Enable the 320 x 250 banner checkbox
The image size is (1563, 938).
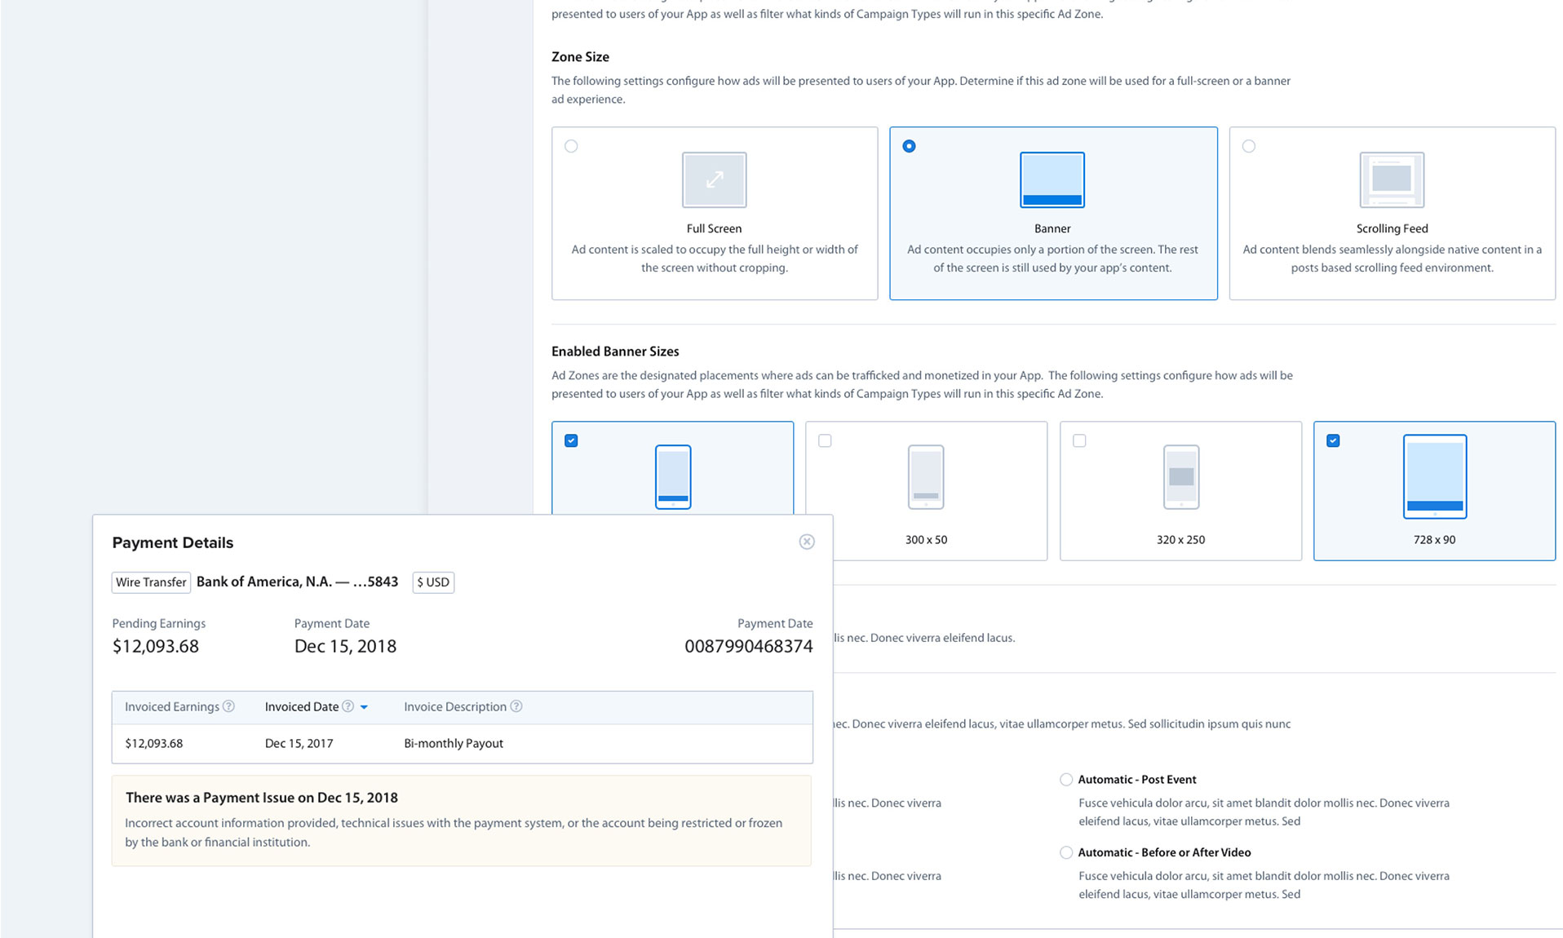point(1079,440)
